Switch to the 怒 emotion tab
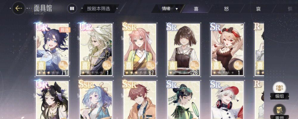 pos(227,9)
